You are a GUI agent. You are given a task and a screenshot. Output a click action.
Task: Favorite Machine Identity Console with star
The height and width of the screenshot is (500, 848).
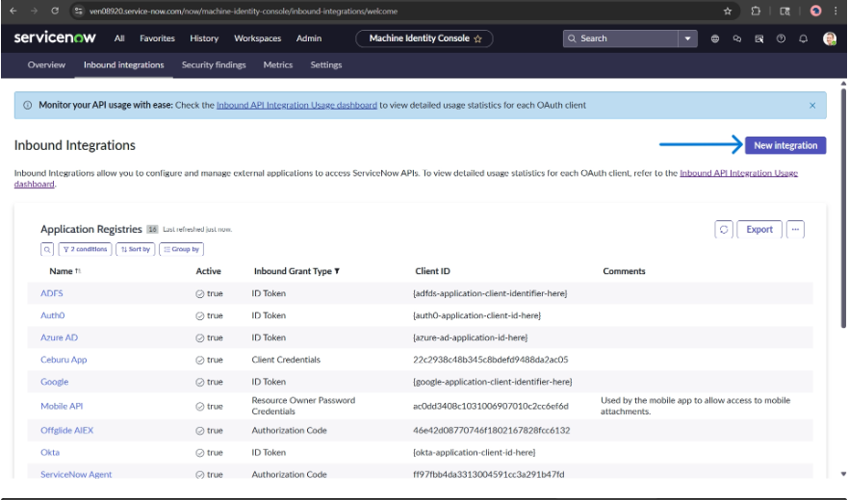pos(477,38)
